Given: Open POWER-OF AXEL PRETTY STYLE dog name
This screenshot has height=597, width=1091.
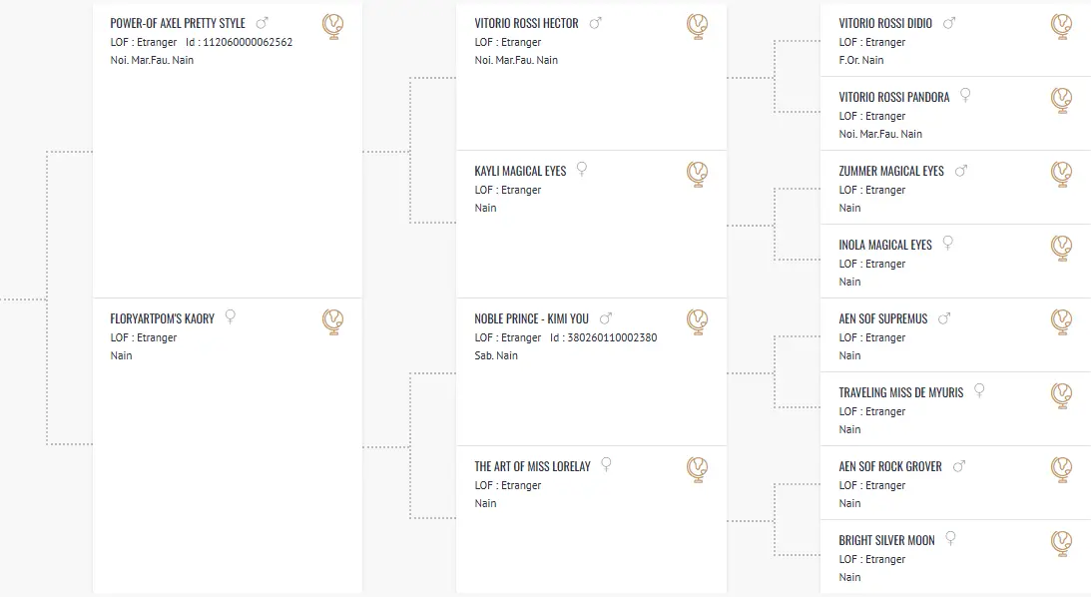Looking at the screenshot, I should 178,24.
